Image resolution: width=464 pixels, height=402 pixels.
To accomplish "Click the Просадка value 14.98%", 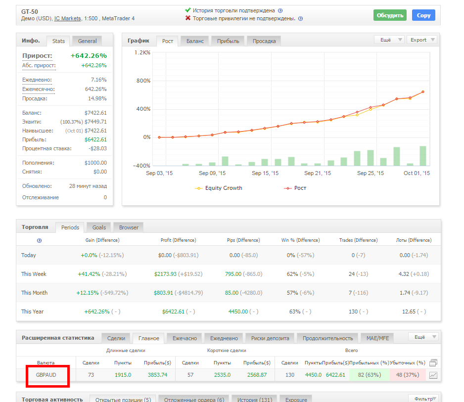I will click(97, 98).
